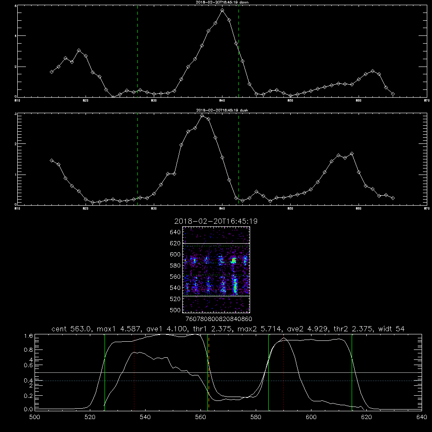
Task: Click green dashed line near 828 in dawn plot
Action: (x=137, y=51)
